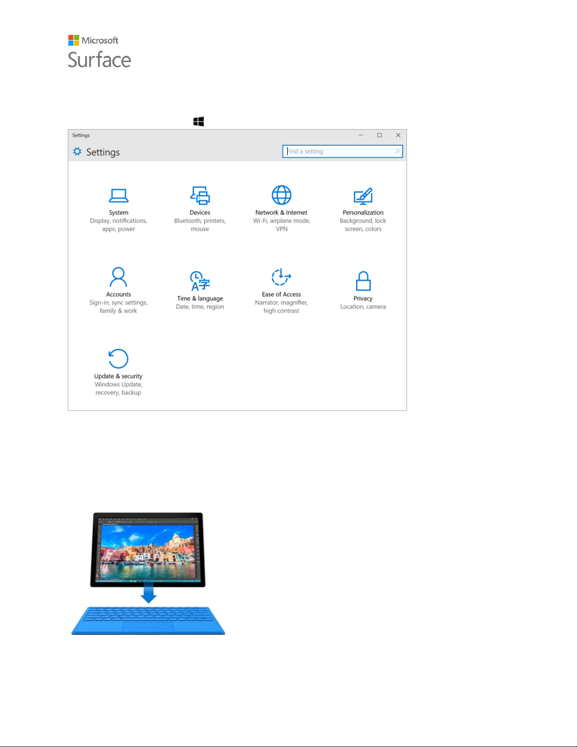Viewport: 577px width, 747px height.
Task: Open the System settings laptop icon
Action: point(119,195)
